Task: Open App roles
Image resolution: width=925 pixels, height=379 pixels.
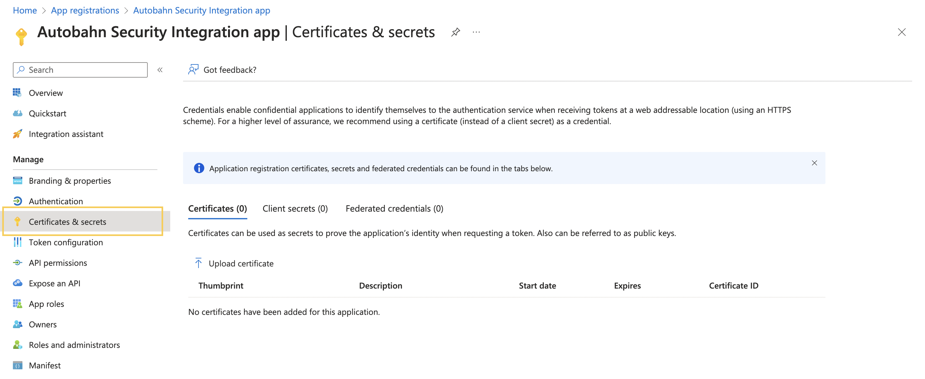Action: [46, 304]
